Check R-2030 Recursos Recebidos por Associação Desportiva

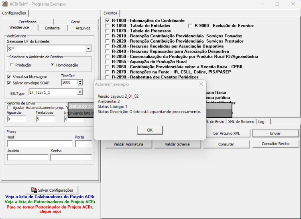[108, 46]
